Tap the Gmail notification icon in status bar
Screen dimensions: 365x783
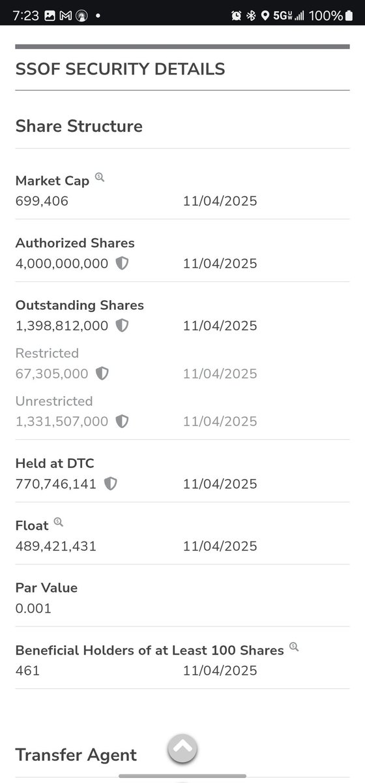tap(65, 15)
